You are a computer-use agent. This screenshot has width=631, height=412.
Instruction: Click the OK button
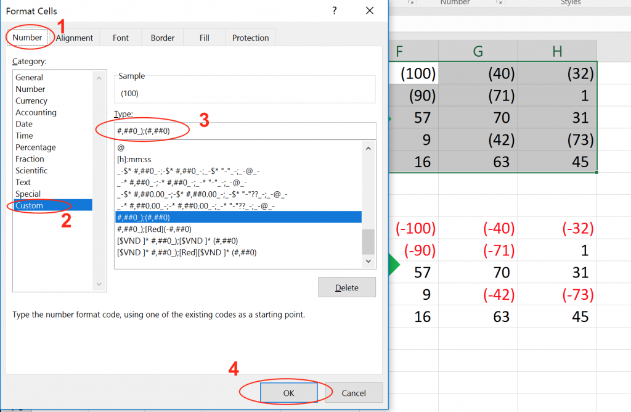pos(290,392)
